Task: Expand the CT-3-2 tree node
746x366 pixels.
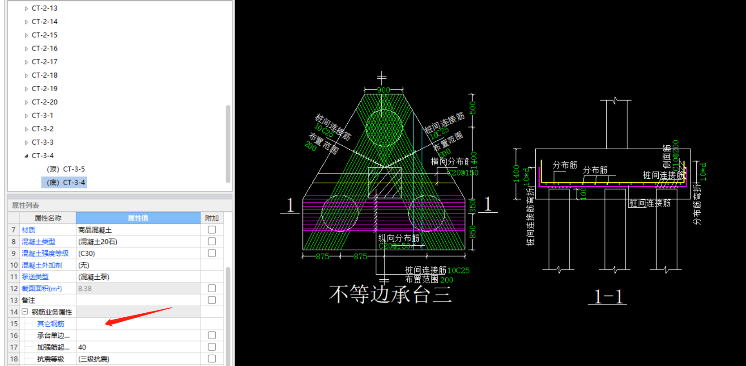Action: click(26, 129)
